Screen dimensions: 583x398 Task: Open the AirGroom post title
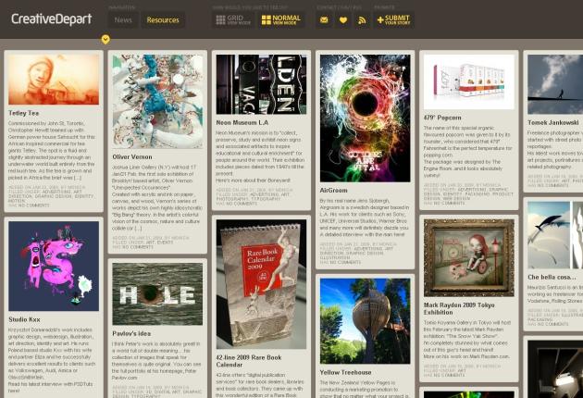(x=333, y=190)
